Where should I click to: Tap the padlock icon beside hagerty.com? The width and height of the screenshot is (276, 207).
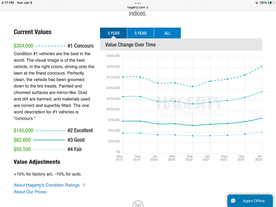(147, 7)
